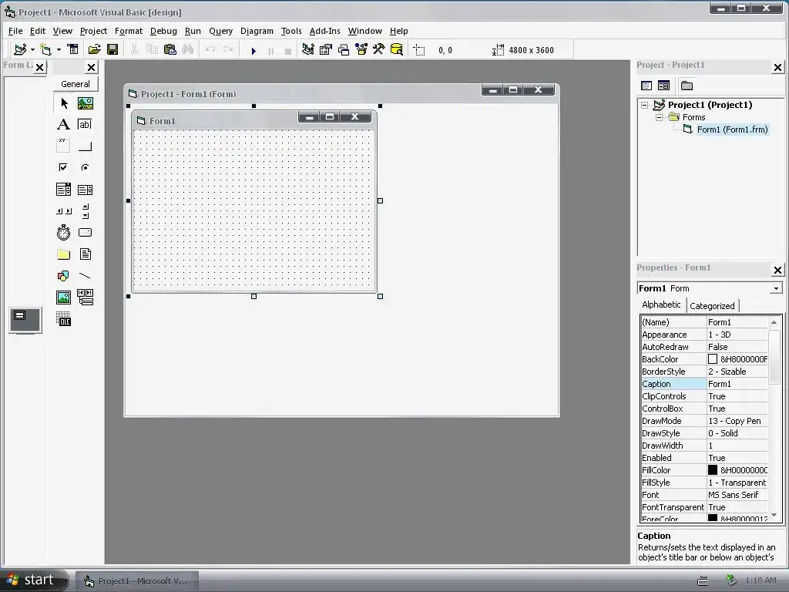
Task: Select the Shape control tool
Action: 63,276
